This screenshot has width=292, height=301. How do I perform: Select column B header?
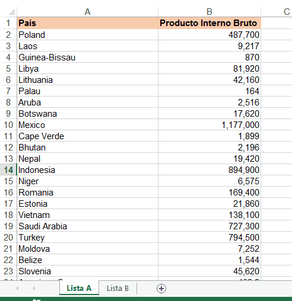coord(210,12)
